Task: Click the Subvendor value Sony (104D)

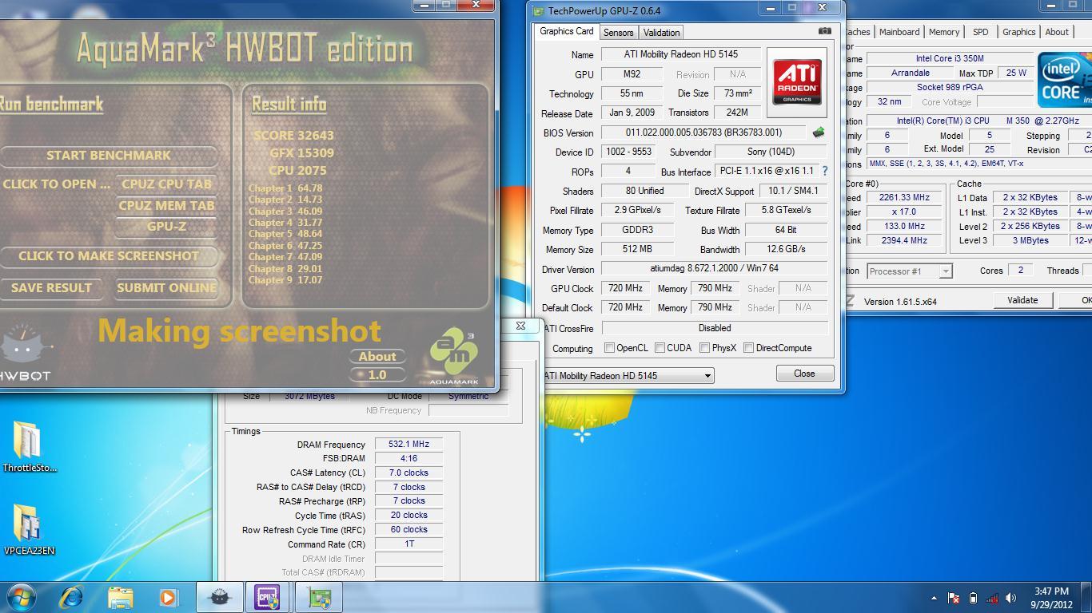Action: (x=771, y=152)
